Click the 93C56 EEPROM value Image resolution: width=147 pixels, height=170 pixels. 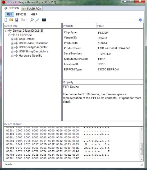[x=108, y=69]
